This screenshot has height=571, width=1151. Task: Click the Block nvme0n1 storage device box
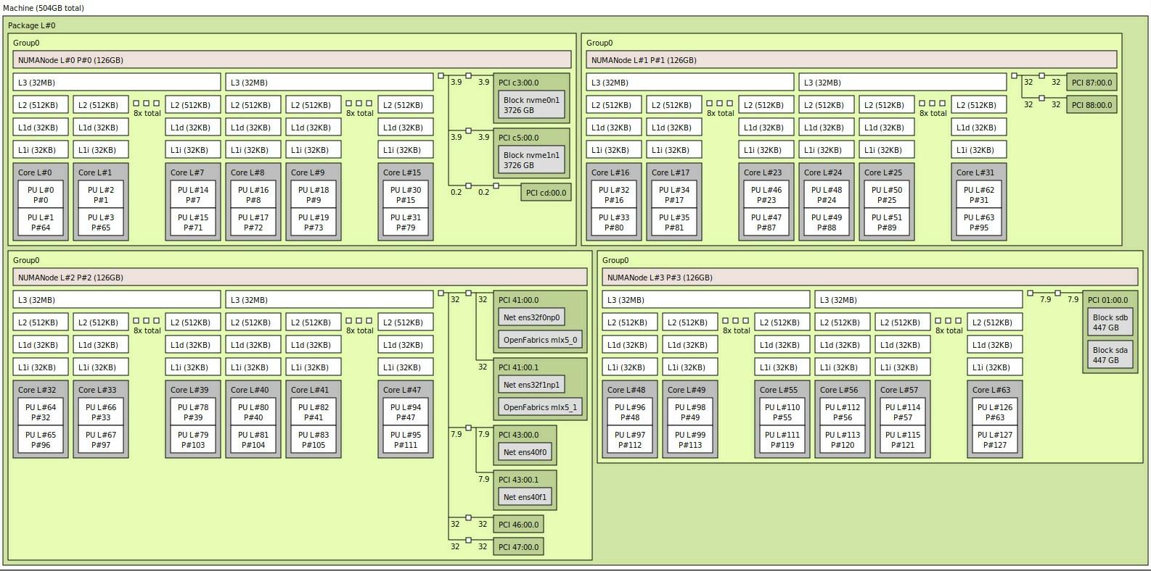(531, 105)
